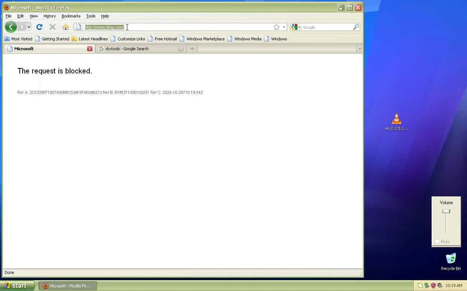
Task: Open the Edit menu
Action: click(20, 16)
